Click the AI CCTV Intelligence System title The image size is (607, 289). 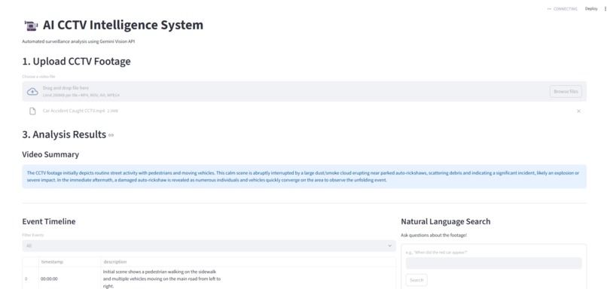coord(123,25)
